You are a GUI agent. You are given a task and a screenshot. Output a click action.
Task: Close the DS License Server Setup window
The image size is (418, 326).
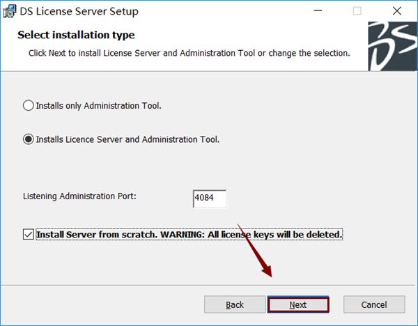tap(397, 11)
